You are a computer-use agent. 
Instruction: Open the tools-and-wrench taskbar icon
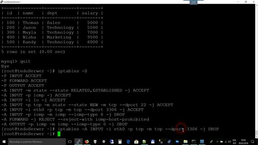pyautogui.click(x=161, y=142)
